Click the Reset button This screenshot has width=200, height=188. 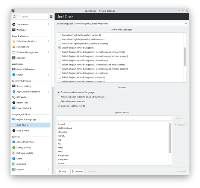92,171
